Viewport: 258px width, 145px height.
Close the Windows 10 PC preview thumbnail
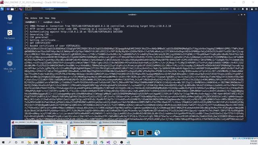67,122
